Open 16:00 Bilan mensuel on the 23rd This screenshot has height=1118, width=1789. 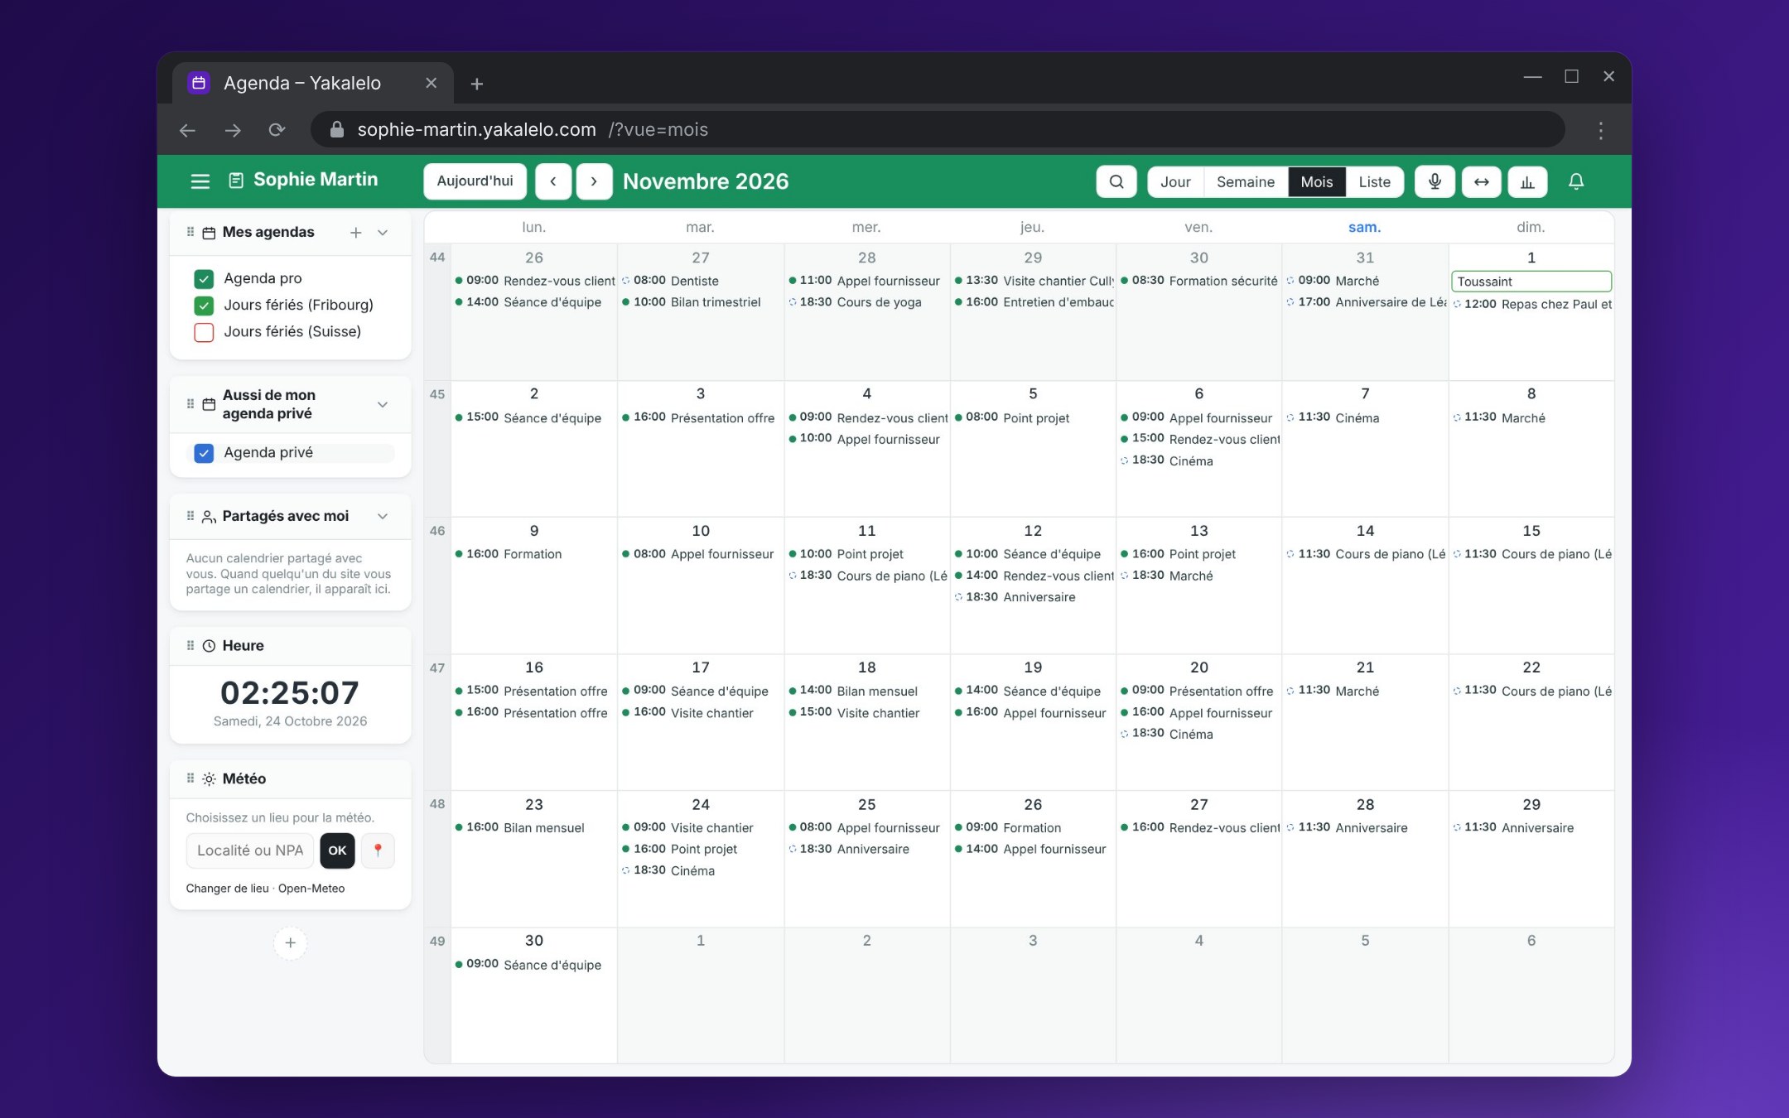533,827
